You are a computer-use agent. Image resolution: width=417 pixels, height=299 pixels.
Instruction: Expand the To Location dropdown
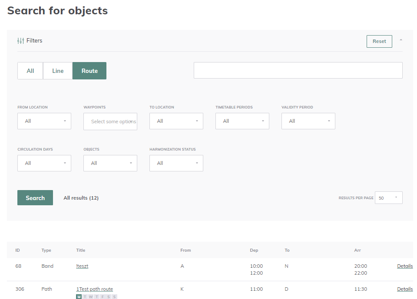click(176, 121)
